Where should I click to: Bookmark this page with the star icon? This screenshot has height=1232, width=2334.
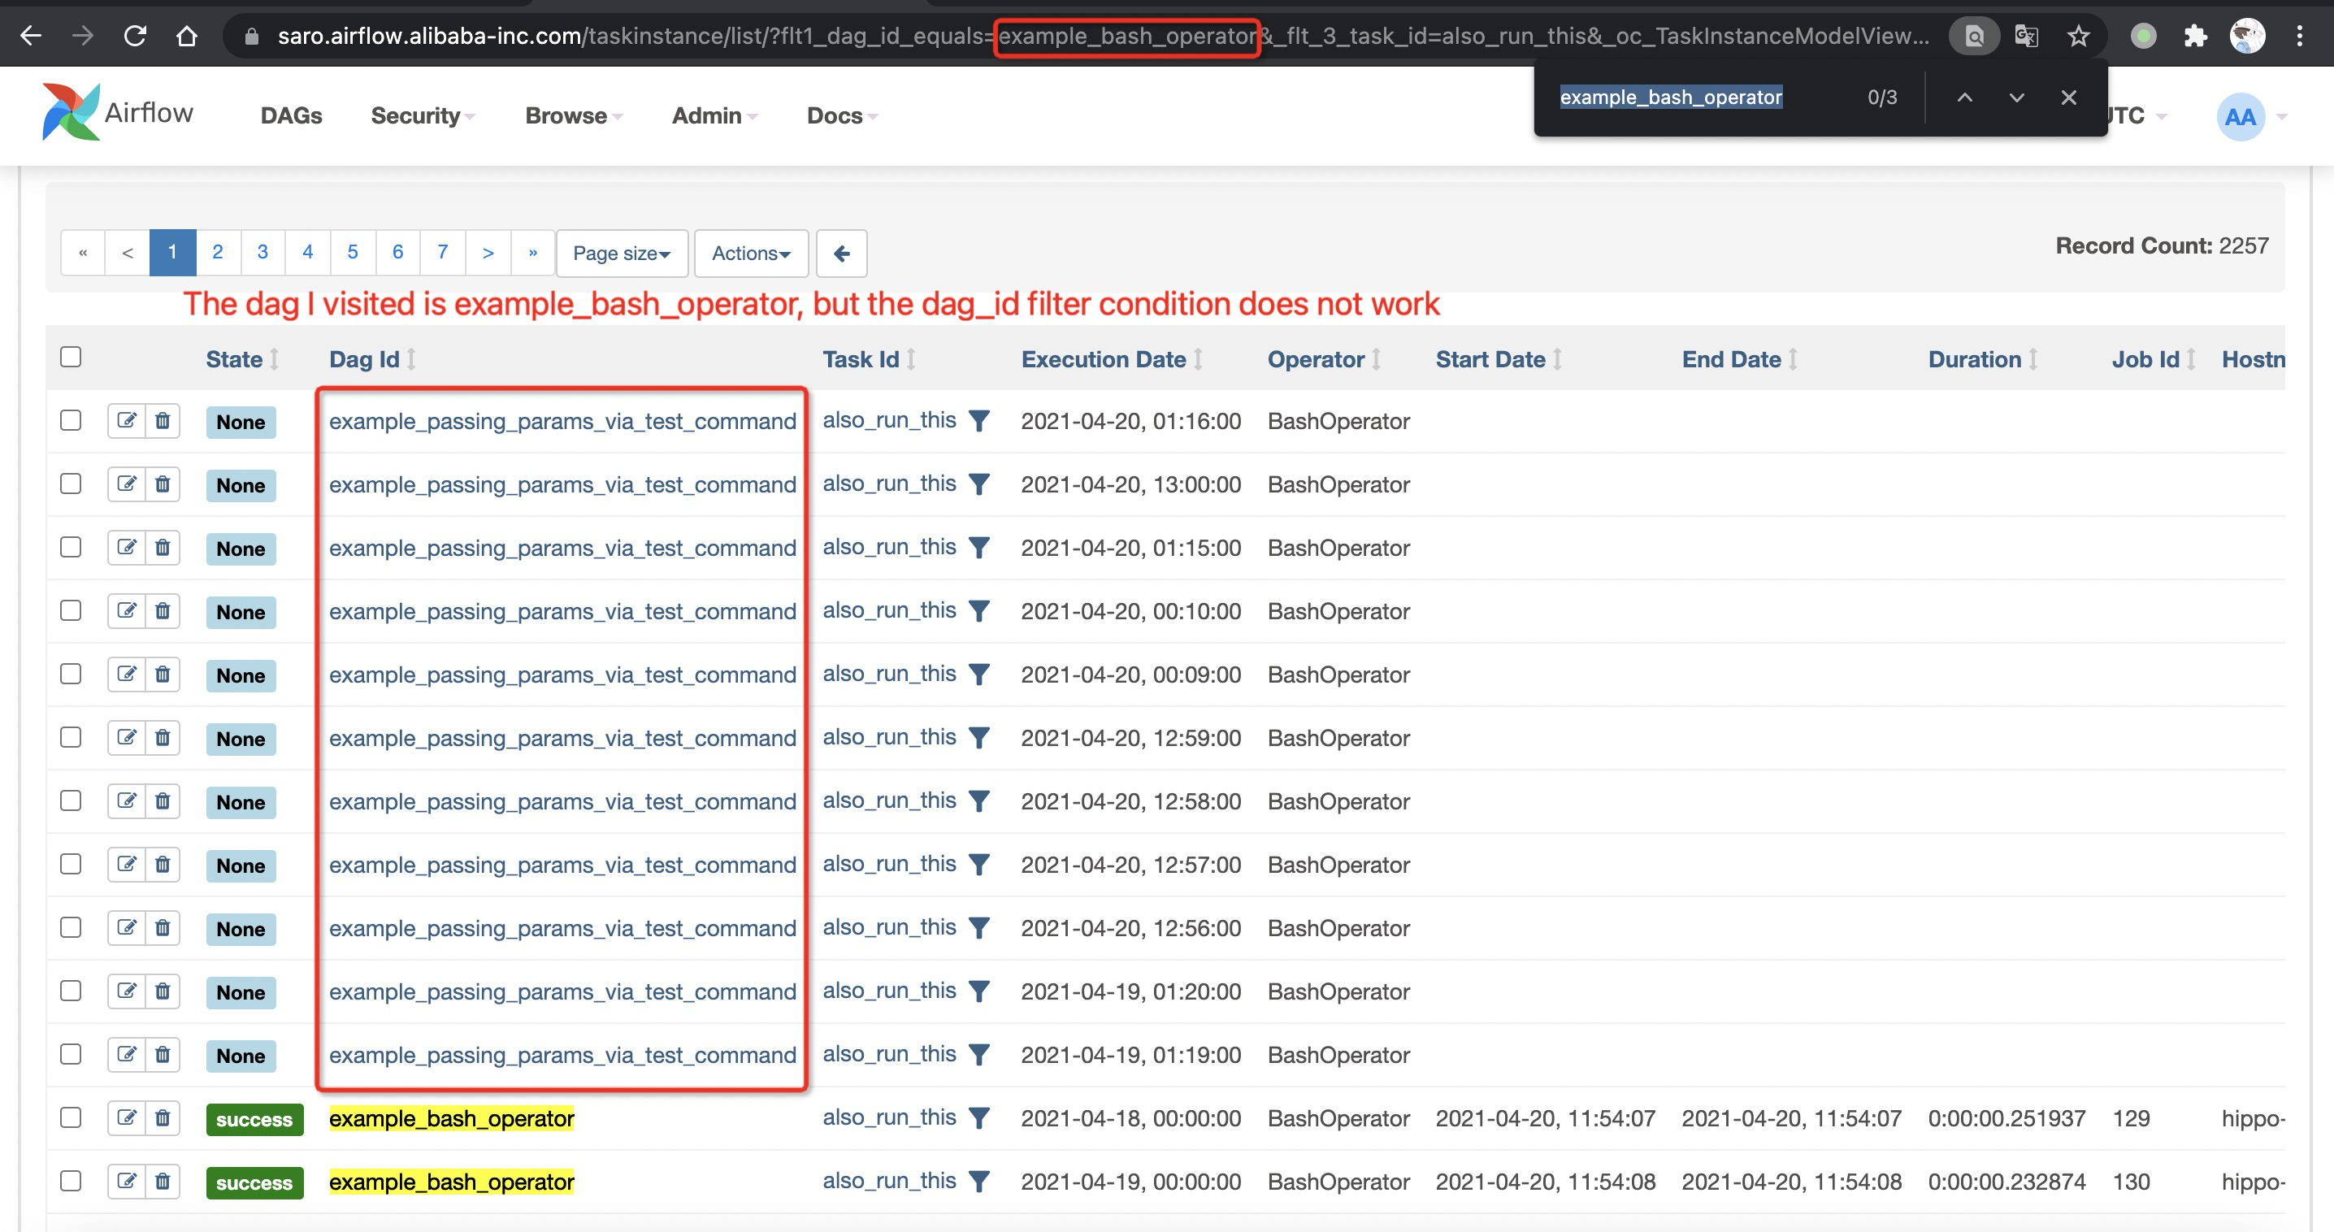2077,37
